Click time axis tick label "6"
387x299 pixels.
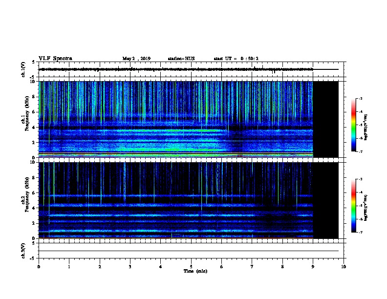click(x=221, y=267)
